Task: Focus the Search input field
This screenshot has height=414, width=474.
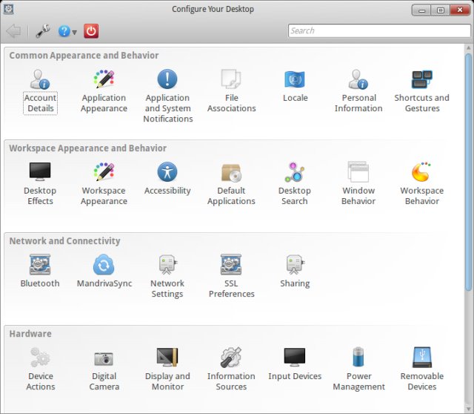Action: pyautogui.click(x=379, y=30)
